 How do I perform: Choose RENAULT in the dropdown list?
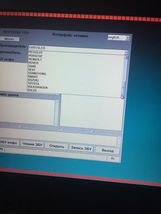coord(35,60)
